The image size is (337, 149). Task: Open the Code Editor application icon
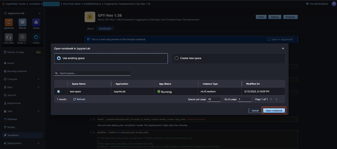coord(9,37)
